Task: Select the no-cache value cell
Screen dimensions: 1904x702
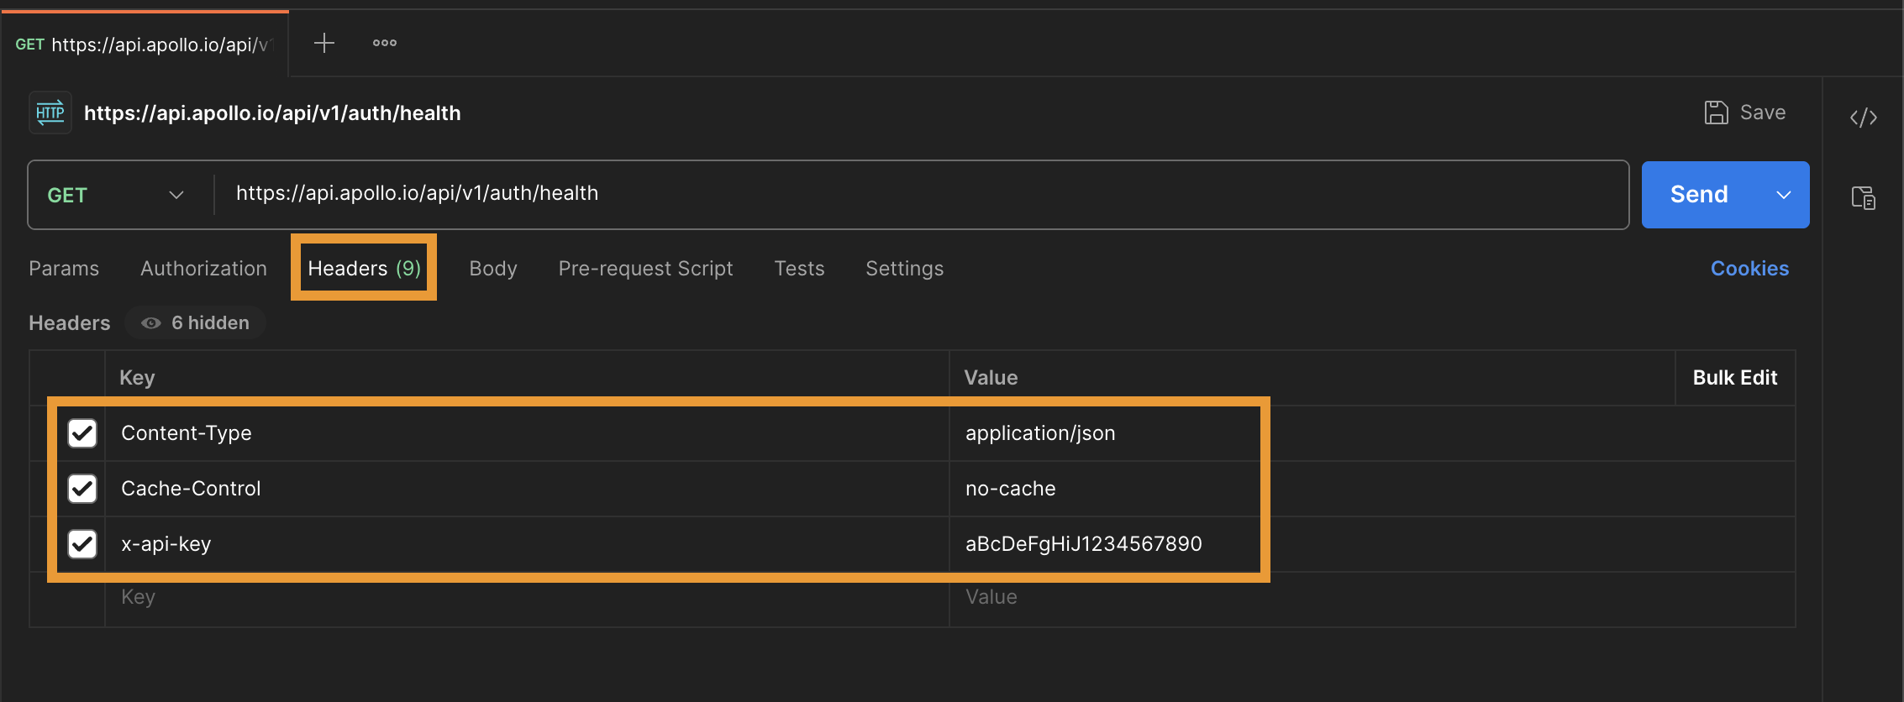Action: click(1372, 489)
